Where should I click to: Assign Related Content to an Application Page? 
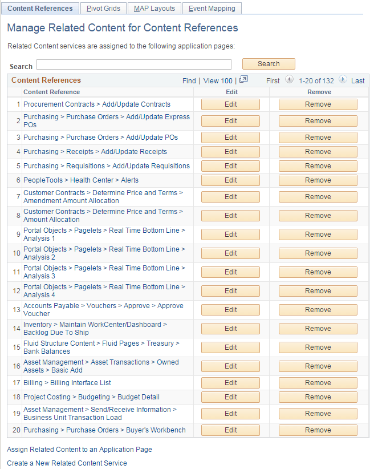[79, 450]
